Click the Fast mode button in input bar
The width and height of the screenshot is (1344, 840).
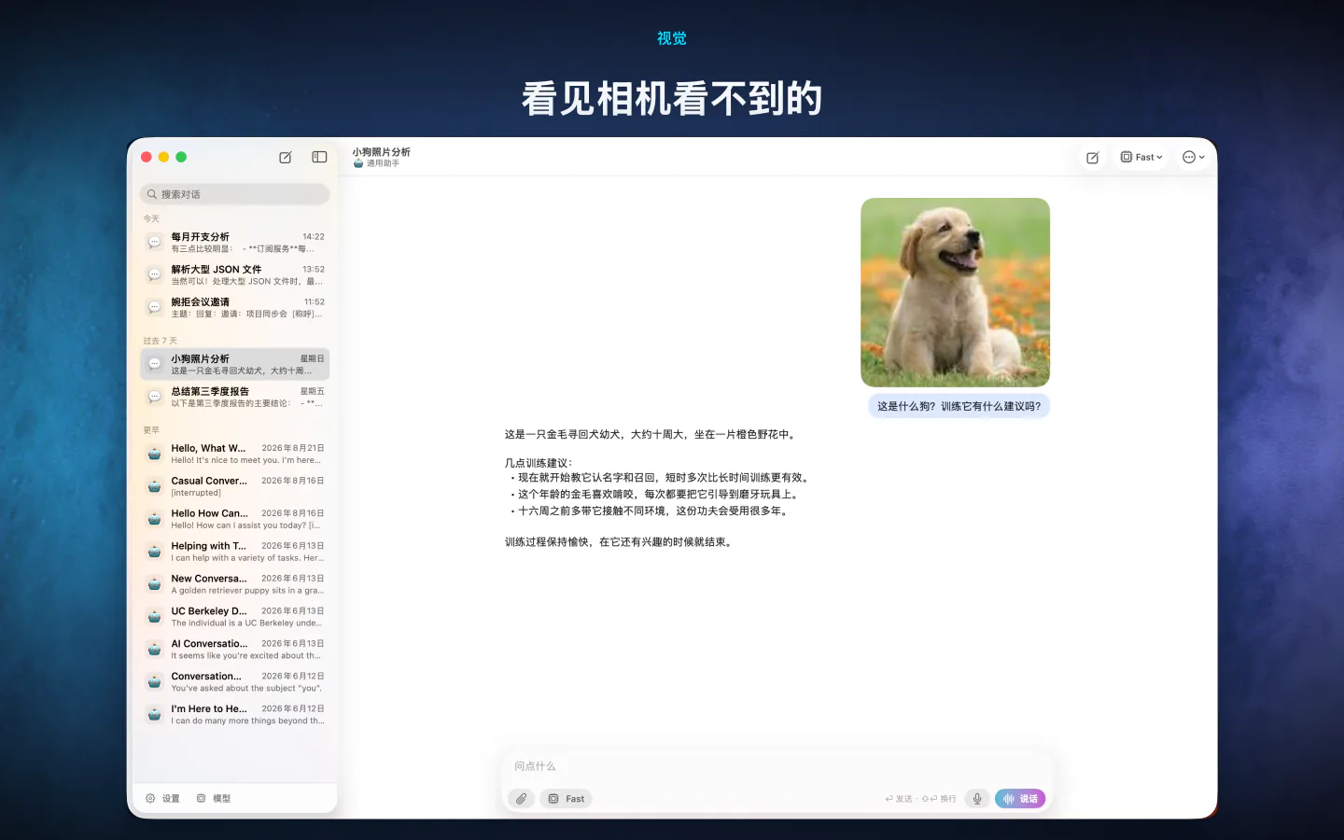[567, 799]
